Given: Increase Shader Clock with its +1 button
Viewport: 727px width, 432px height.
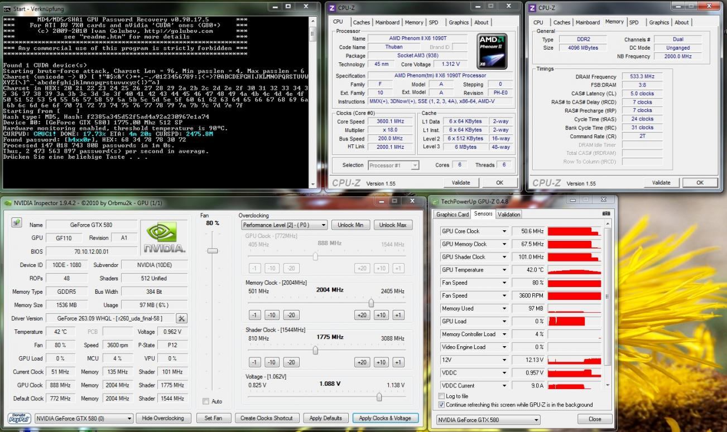Looking at the screenshot, I should coord(398,362).
